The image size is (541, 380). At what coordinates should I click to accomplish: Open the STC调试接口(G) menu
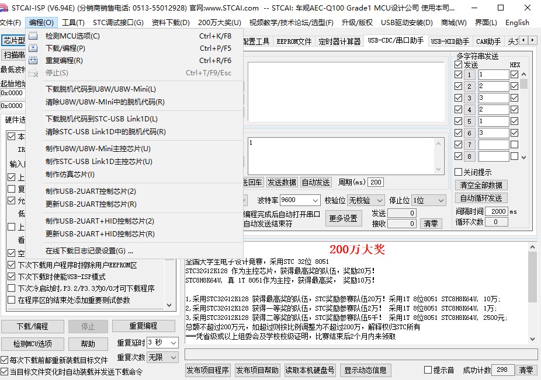[x=118, y=23]
